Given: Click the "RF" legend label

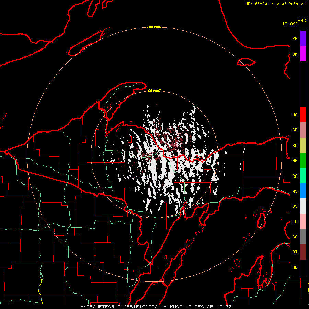Looking at the screenshot, I should point(295,38).
